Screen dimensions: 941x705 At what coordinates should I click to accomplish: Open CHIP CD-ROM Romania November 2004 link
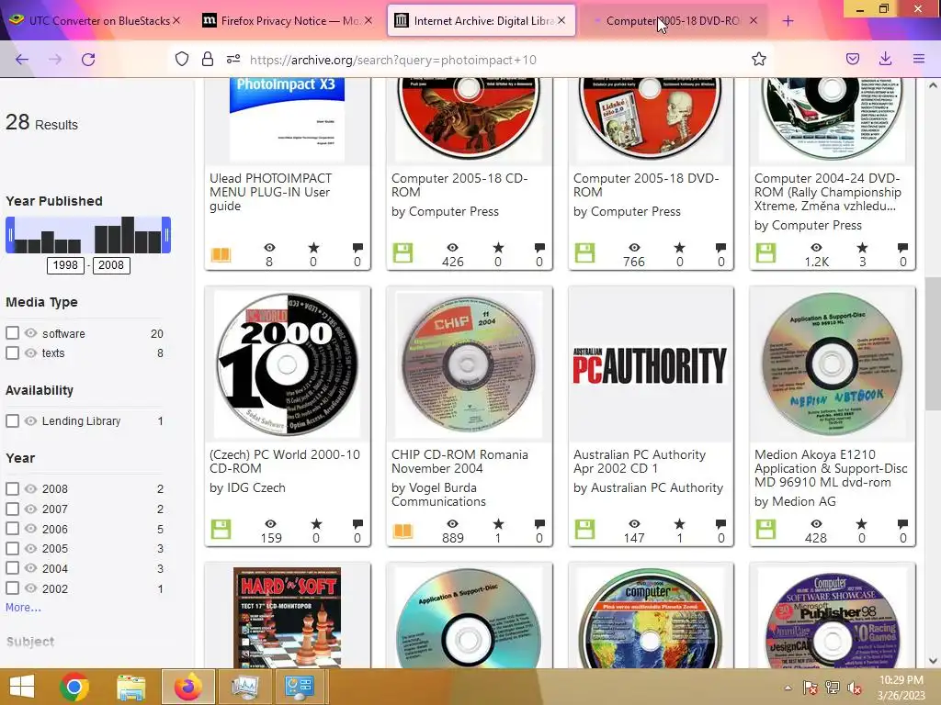(459, 462)
